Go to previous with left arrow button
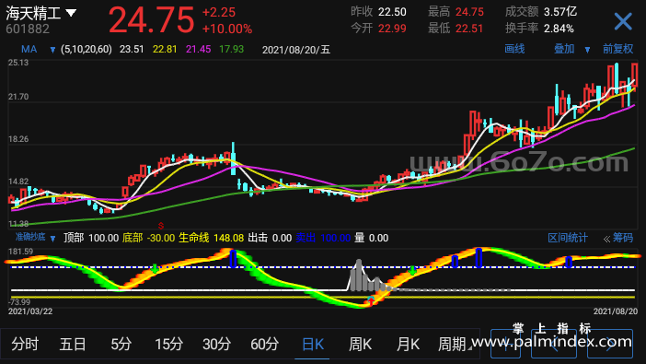 [554, 344]
